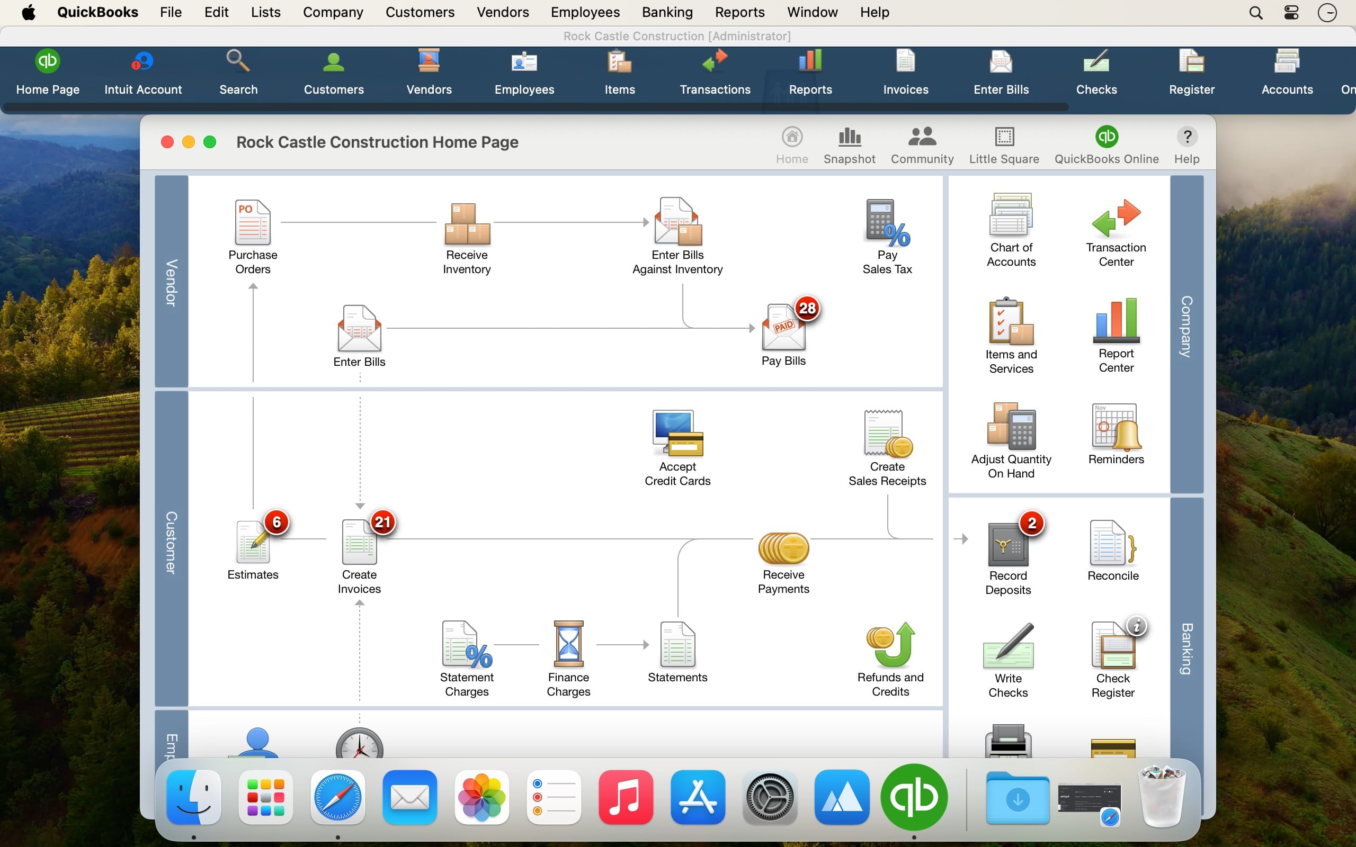Open Pay Sales Tax icon
Viewport: 1356px width, 847px height.
click(x=888, y=222)
